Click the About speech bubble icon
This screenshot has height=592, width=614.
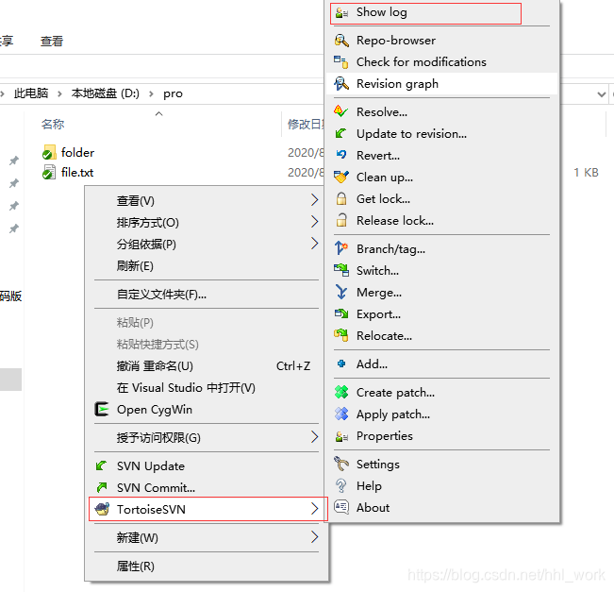341,507
